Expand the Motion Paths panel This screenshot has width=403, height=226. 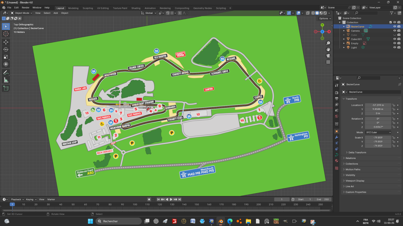[x=371, y=170]
